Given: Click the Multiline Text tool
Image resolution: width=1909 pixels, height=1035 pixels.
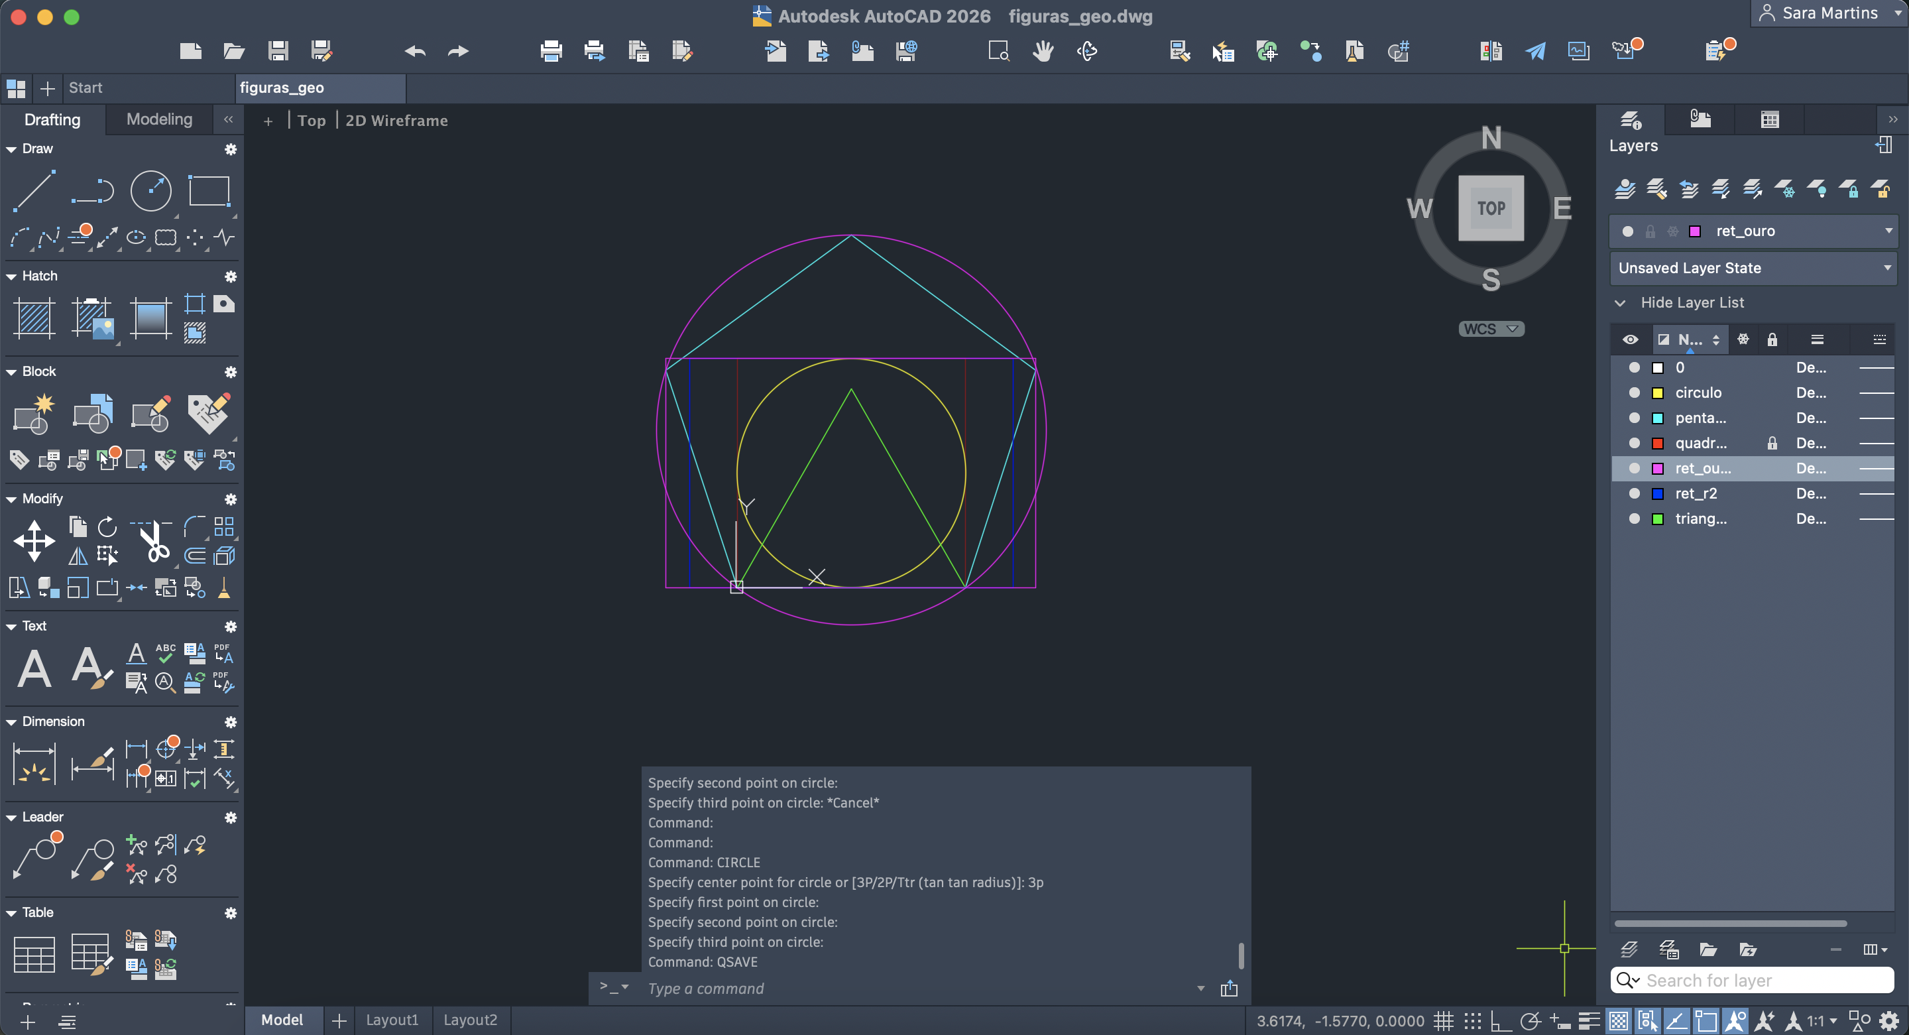Looking at the screenshot, I should (34, 668).
